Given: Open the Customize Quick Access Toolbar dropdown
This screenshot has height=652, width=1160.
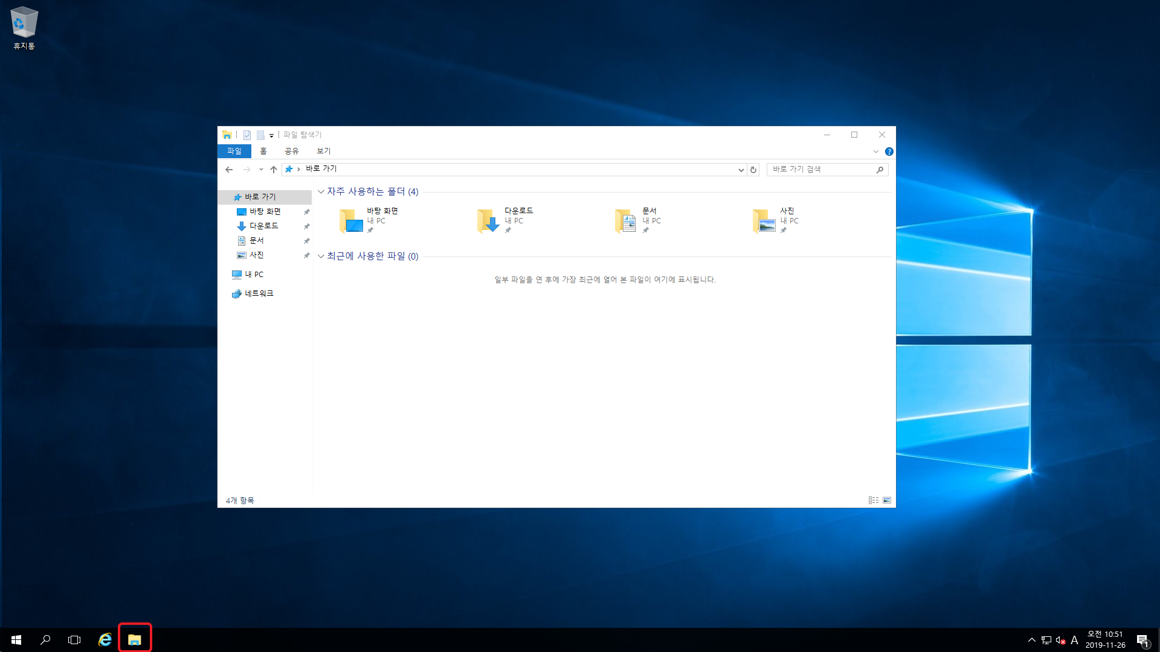Looking at the screenshot, I should pyautogui.click(x=271, y=135).
